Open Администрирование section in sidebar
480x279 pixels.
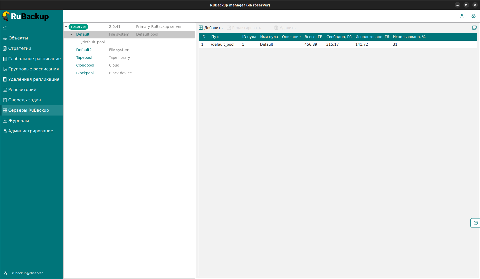point(30,131)
